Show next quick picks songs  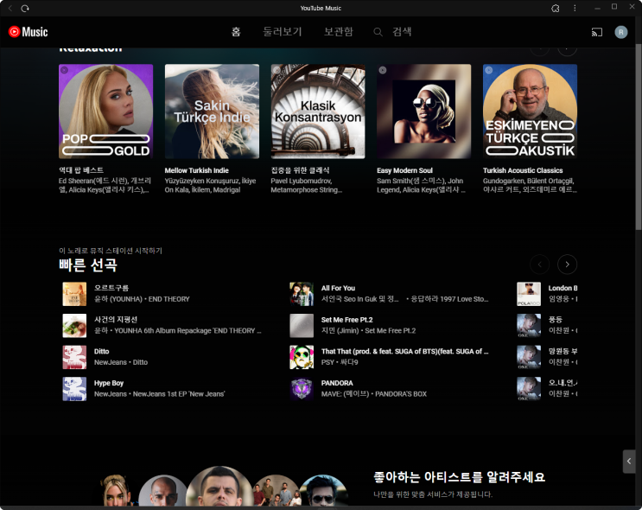(567, 265)
